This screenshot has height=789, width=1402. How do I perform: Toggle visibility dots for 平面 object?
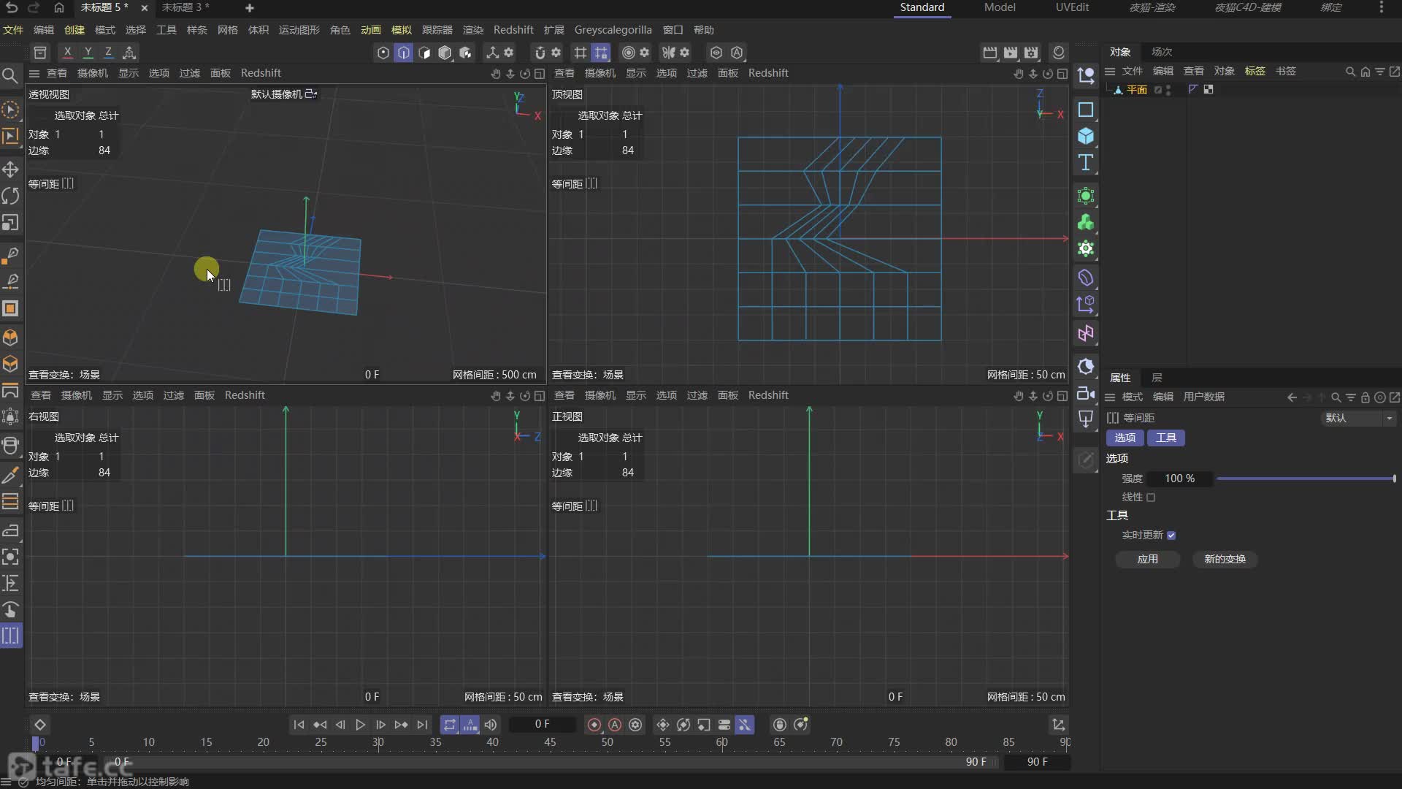(x=1168, y=89)
